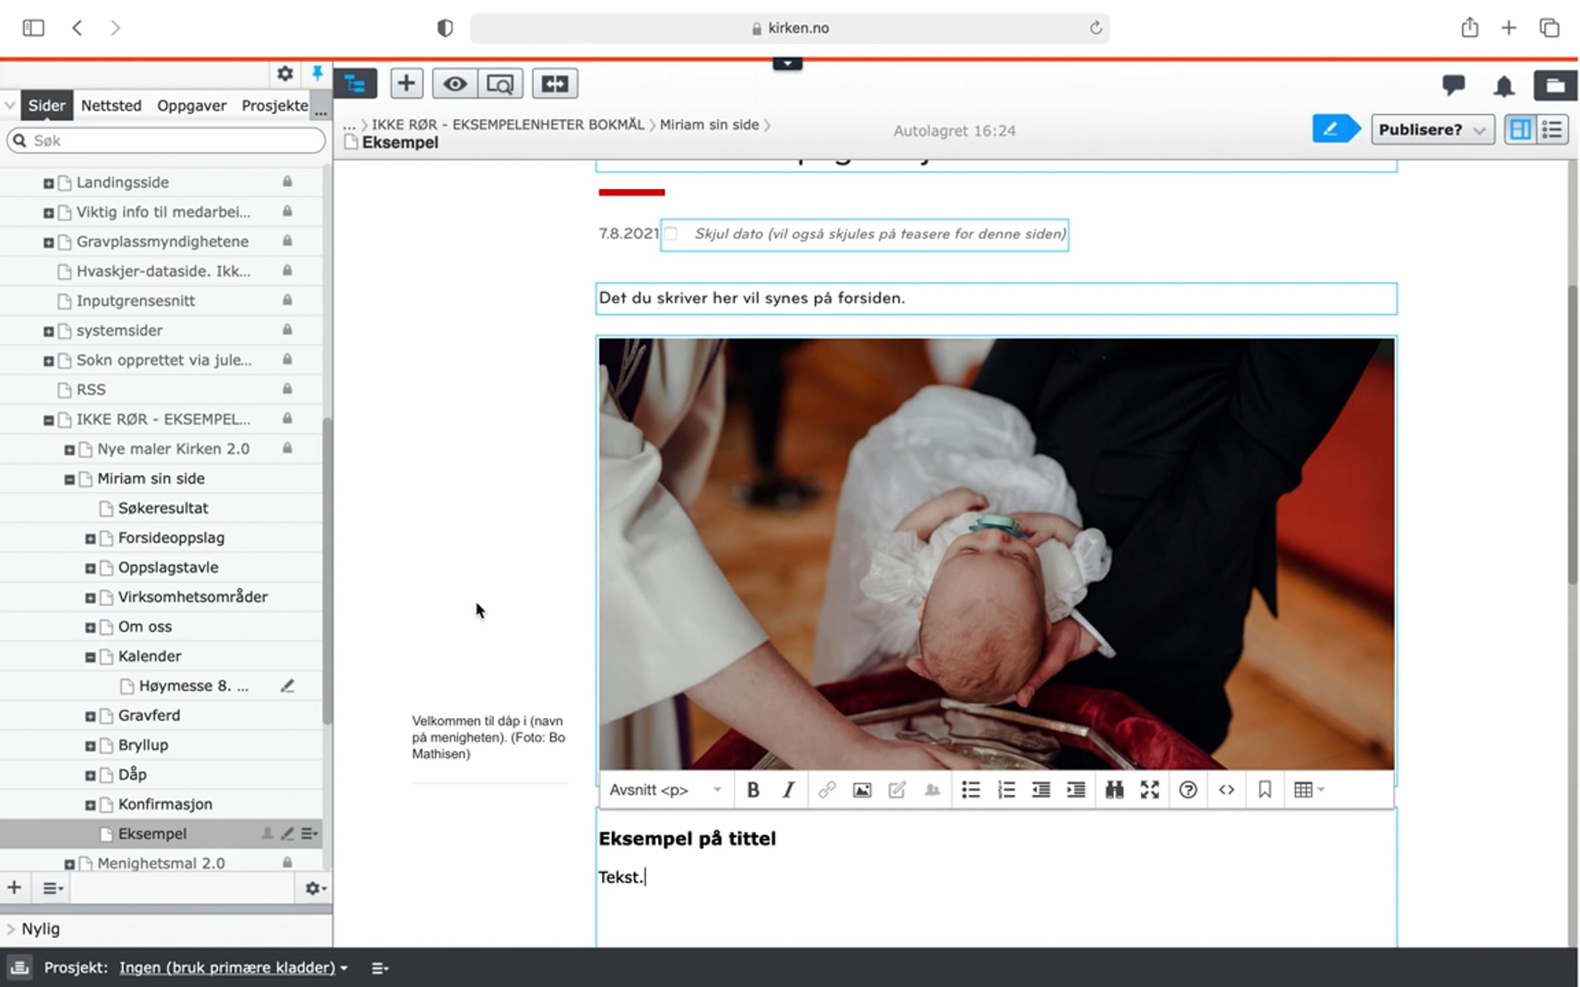This screenshot has height=987, width=1580.
Task: Open the Publisere? dropdown
Action: pyautogui.click(x=1433, y=130)
